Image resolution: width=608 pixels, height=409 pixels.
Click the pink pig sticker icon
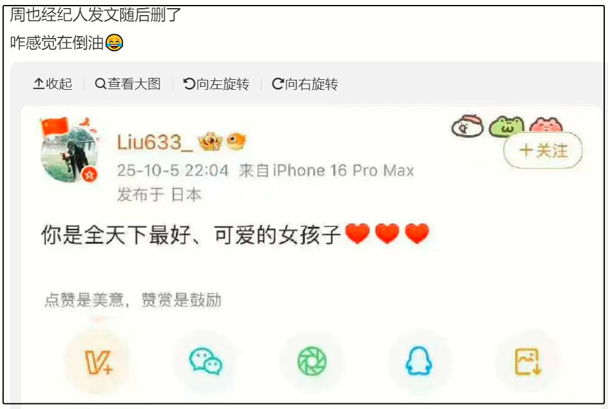546,125
